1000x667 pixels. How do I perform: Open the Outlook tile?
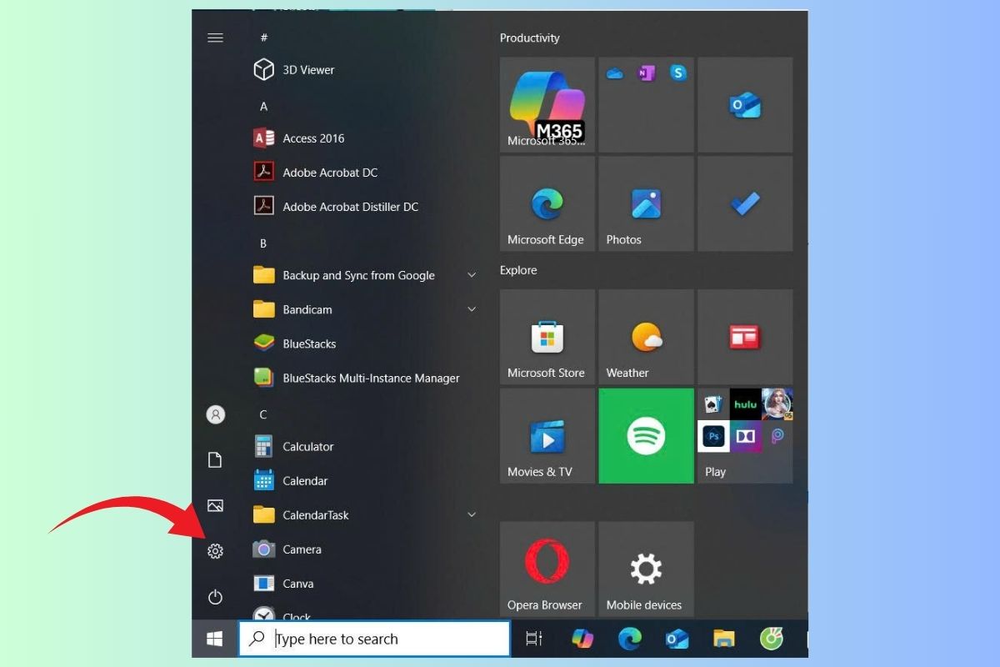tap(745, 104)
